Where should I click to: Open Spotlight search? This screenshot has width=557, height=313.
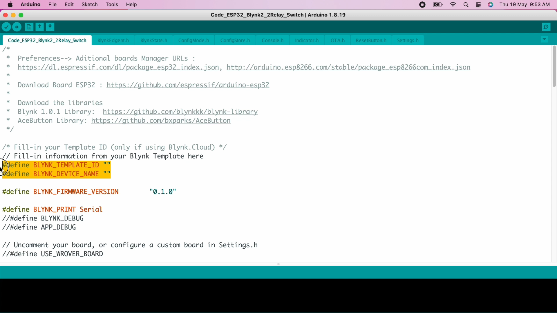point(466,5)
